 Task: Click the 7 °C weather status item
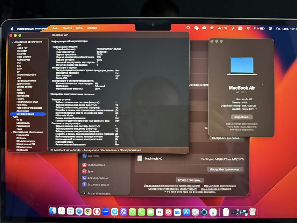click(223, 28)
